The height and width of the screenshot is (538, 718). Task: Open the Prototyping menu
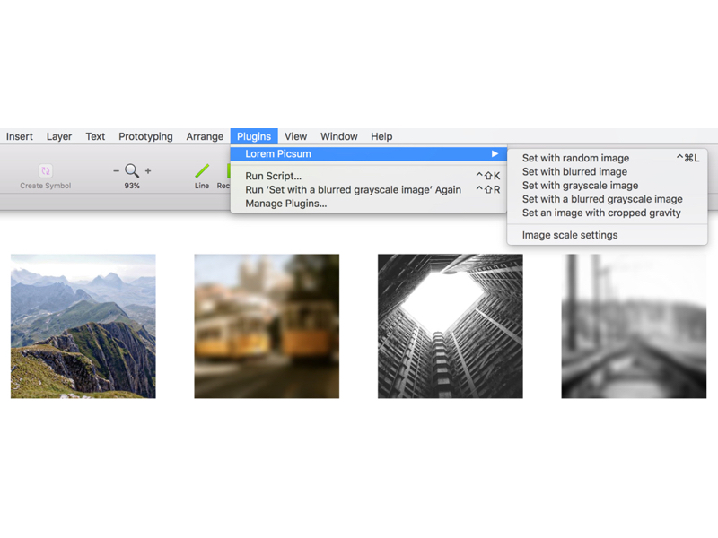point(145,136)
